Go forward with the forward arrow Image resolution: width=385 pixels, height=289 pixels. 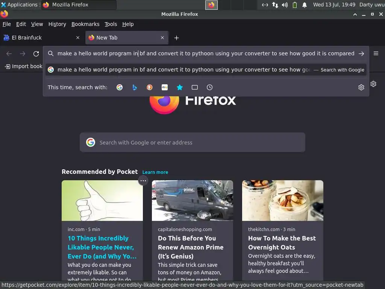point(23,53)
